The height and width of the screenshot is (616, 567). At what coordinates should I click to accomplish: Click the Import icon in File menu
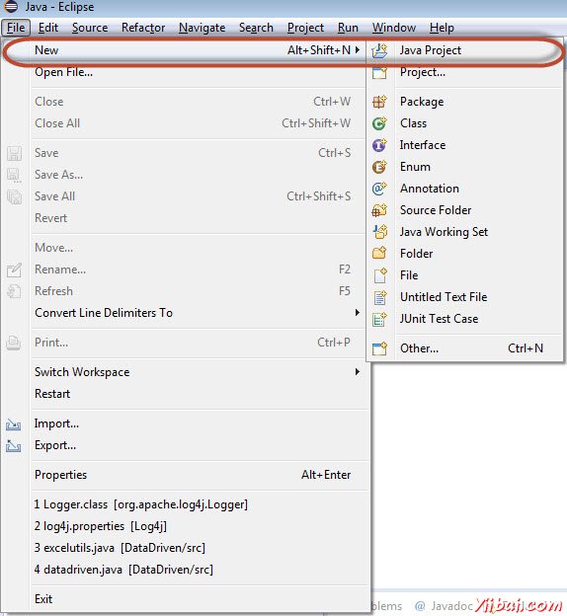[x=14, y=424]
